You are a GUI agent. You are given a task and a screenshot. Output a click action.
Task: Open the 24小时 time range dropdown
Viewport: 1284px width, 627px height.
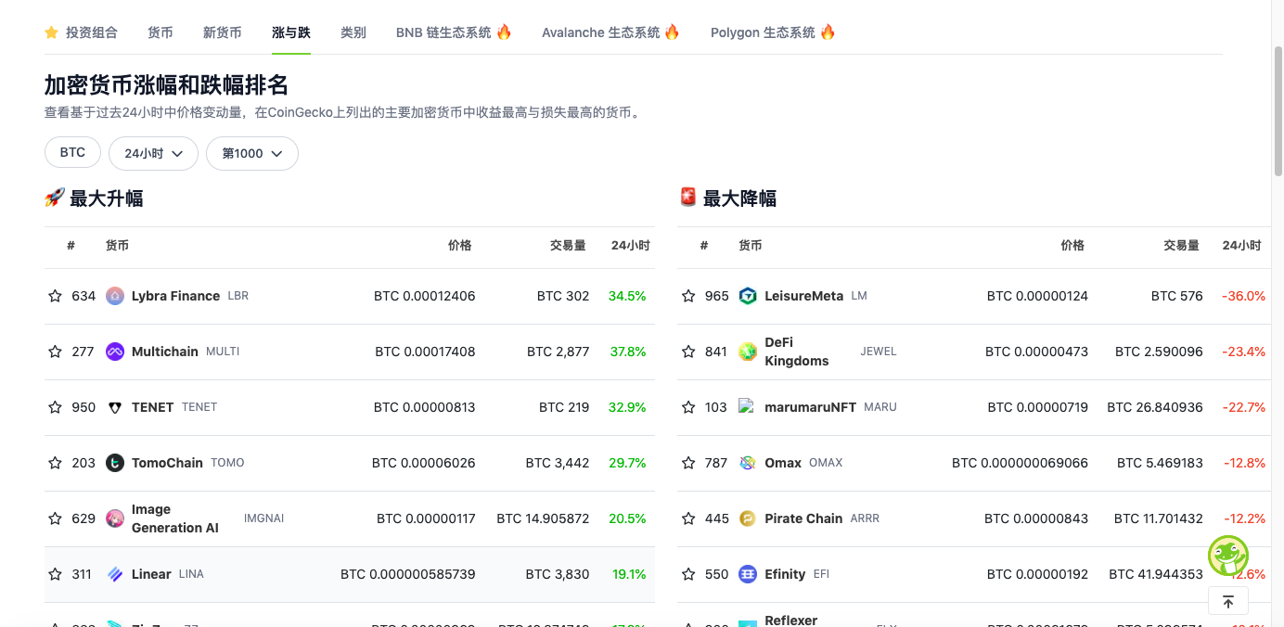click(x=153, y=153)
